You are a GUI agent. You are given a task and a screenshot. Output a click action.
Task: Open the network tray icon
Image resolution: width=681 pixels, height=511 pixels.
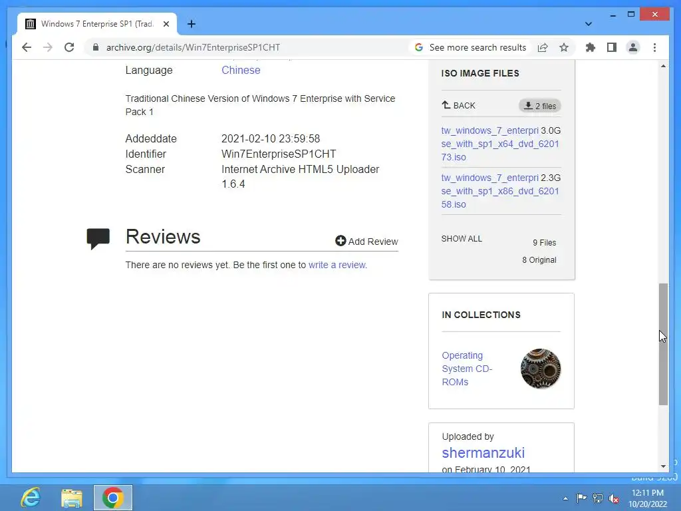pyautogui.click(x=598, y=498)
